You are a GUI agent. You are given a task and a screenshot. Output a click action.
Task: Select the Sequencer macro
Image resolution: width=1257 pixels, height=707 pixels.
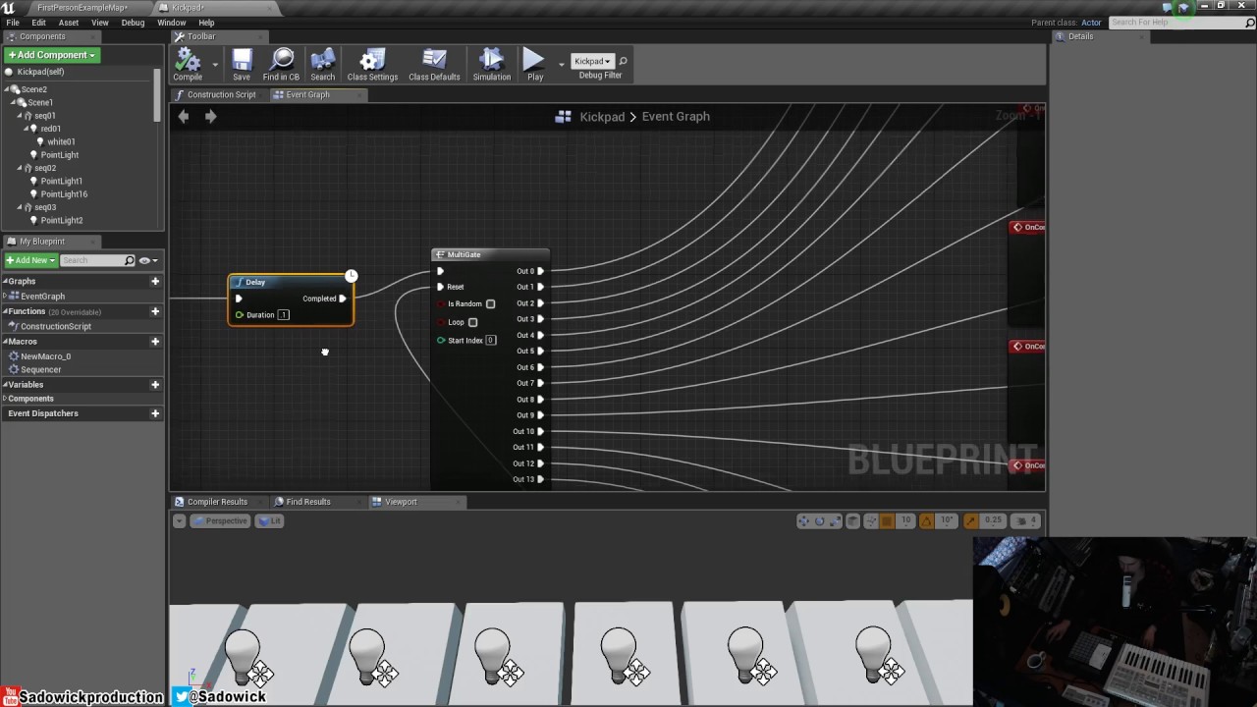click(x=41, y=369)
